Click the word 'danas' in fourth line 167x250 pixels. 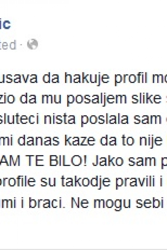tap(38, 140)
